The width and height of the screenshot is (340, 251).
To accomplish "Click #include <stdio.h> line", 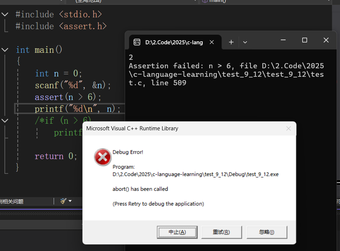I will click(x=59, y=14).
